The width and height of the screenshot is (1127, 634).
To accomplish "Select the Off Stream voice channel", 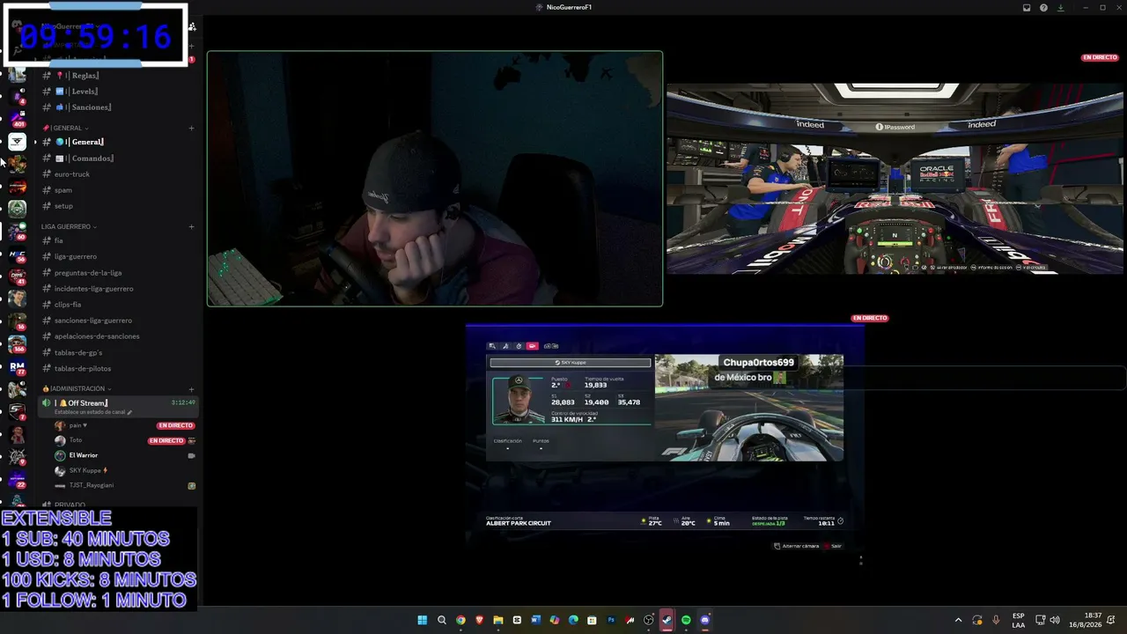I will [x=116, y=403].
